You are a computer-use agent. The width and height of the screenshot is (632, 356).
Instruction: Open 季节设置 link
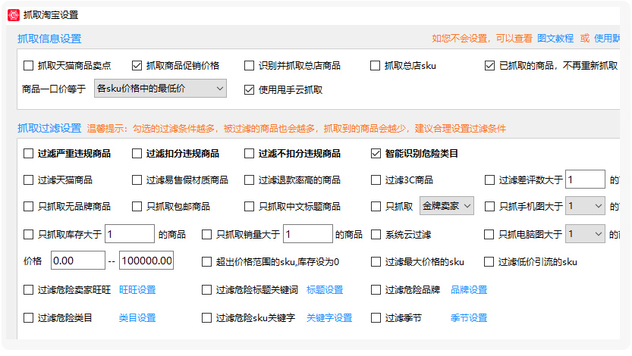click(x=469, y=318)
